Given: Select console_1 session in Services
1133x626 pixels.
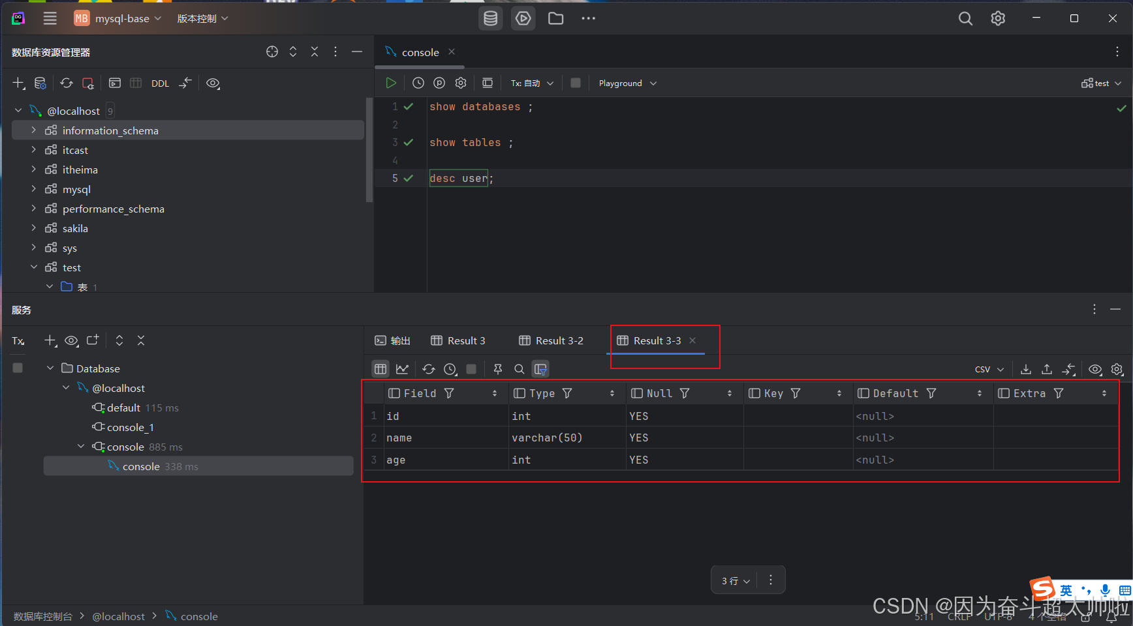Looking at the screenshot, I should 130,427.
